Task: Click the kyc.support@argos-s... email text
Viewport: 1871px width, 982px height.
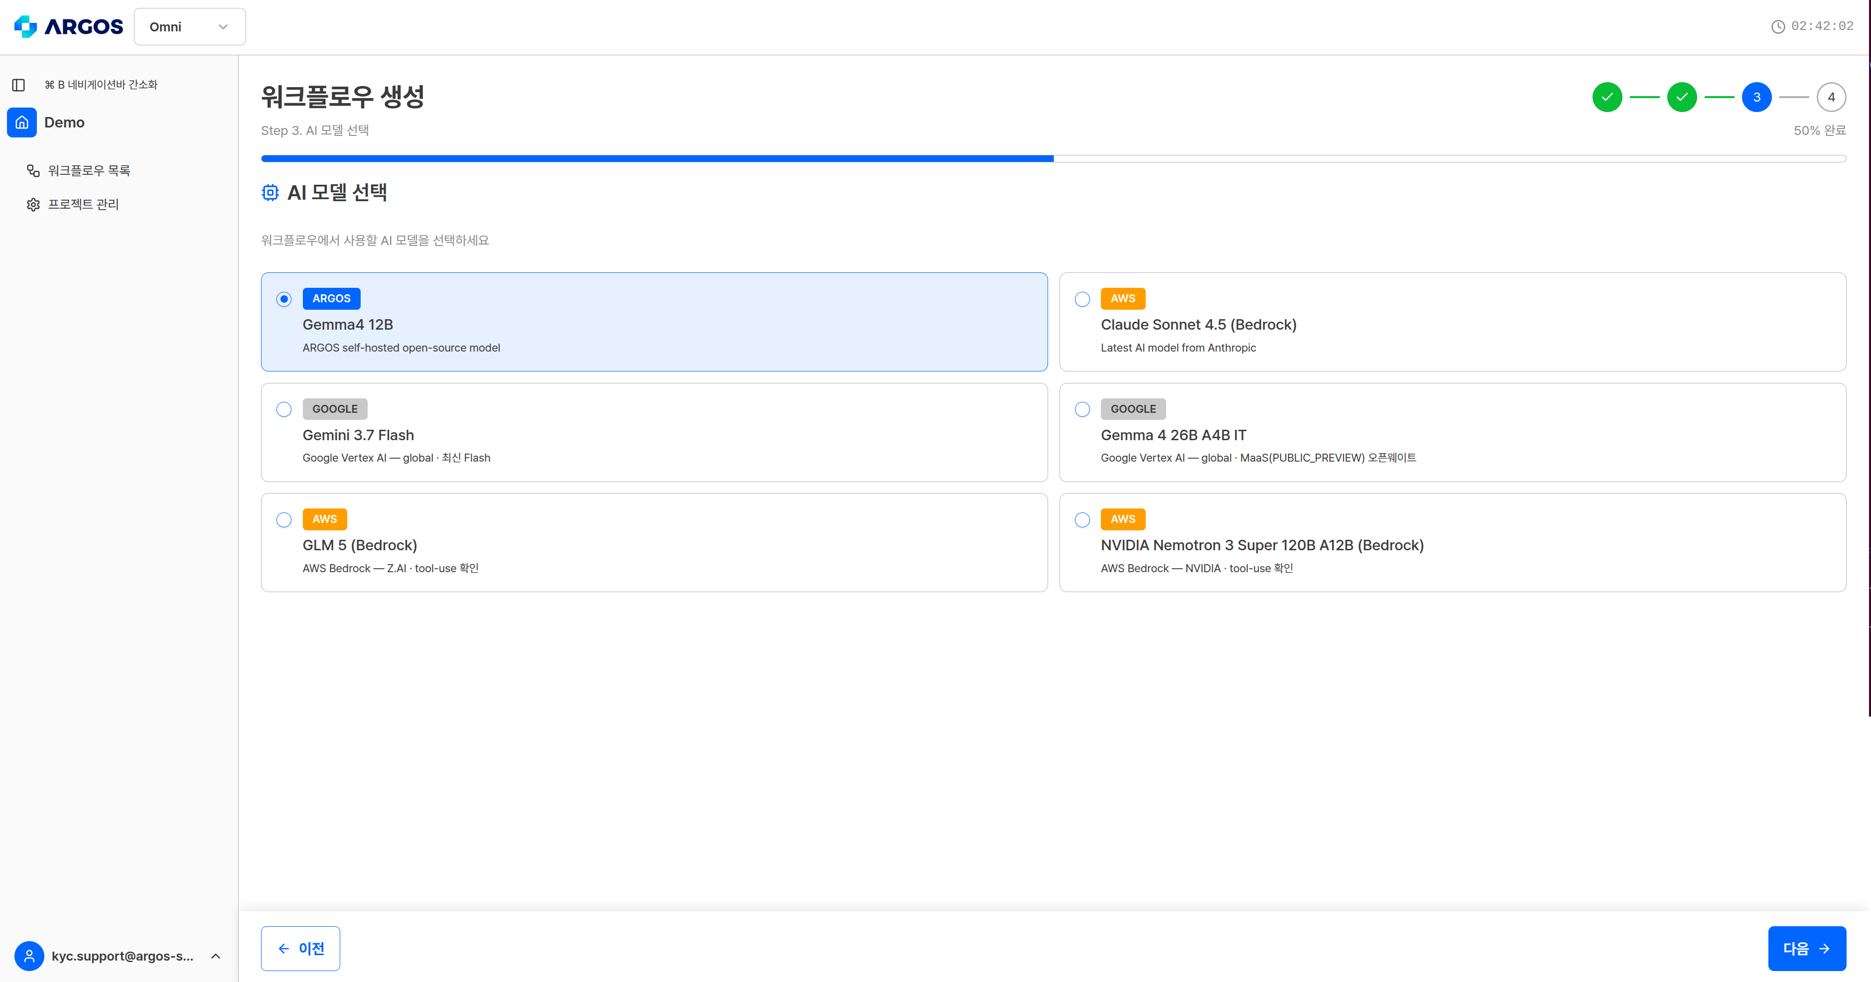Action: coord(122,956)
